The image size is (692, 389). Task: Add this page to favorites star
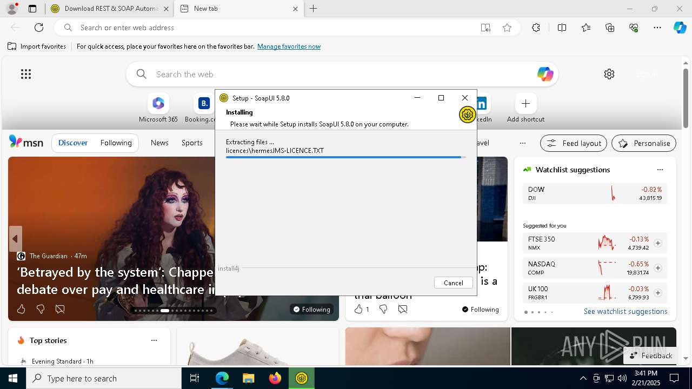pyautogui.click(x=507, y=28)
